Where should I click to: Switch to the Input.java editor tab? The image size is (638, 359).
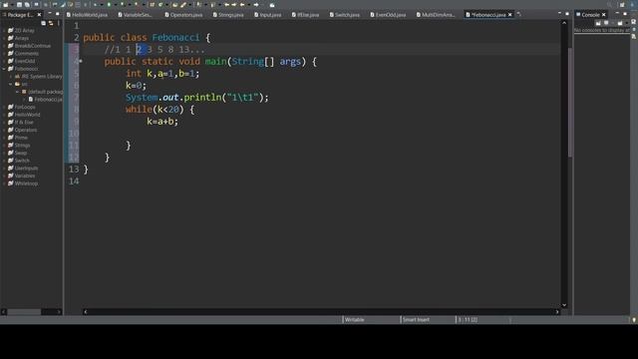268,15
